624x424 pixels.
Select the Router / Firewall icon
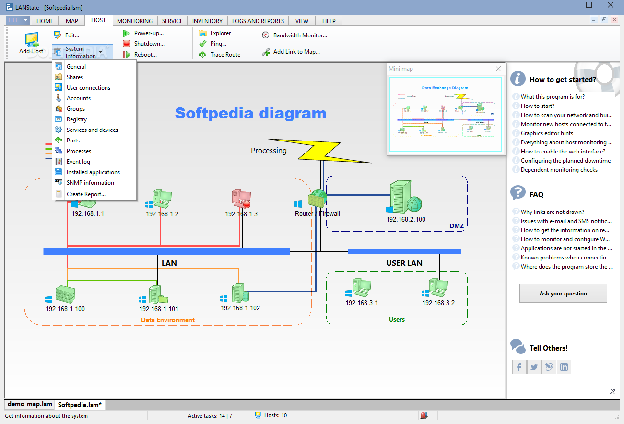(318, 198)
